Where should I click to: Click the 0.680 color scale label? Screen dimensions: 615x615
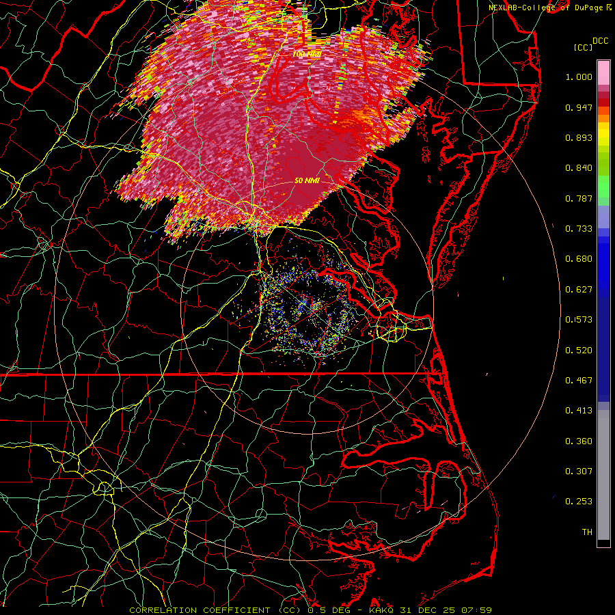click(579, 259)
